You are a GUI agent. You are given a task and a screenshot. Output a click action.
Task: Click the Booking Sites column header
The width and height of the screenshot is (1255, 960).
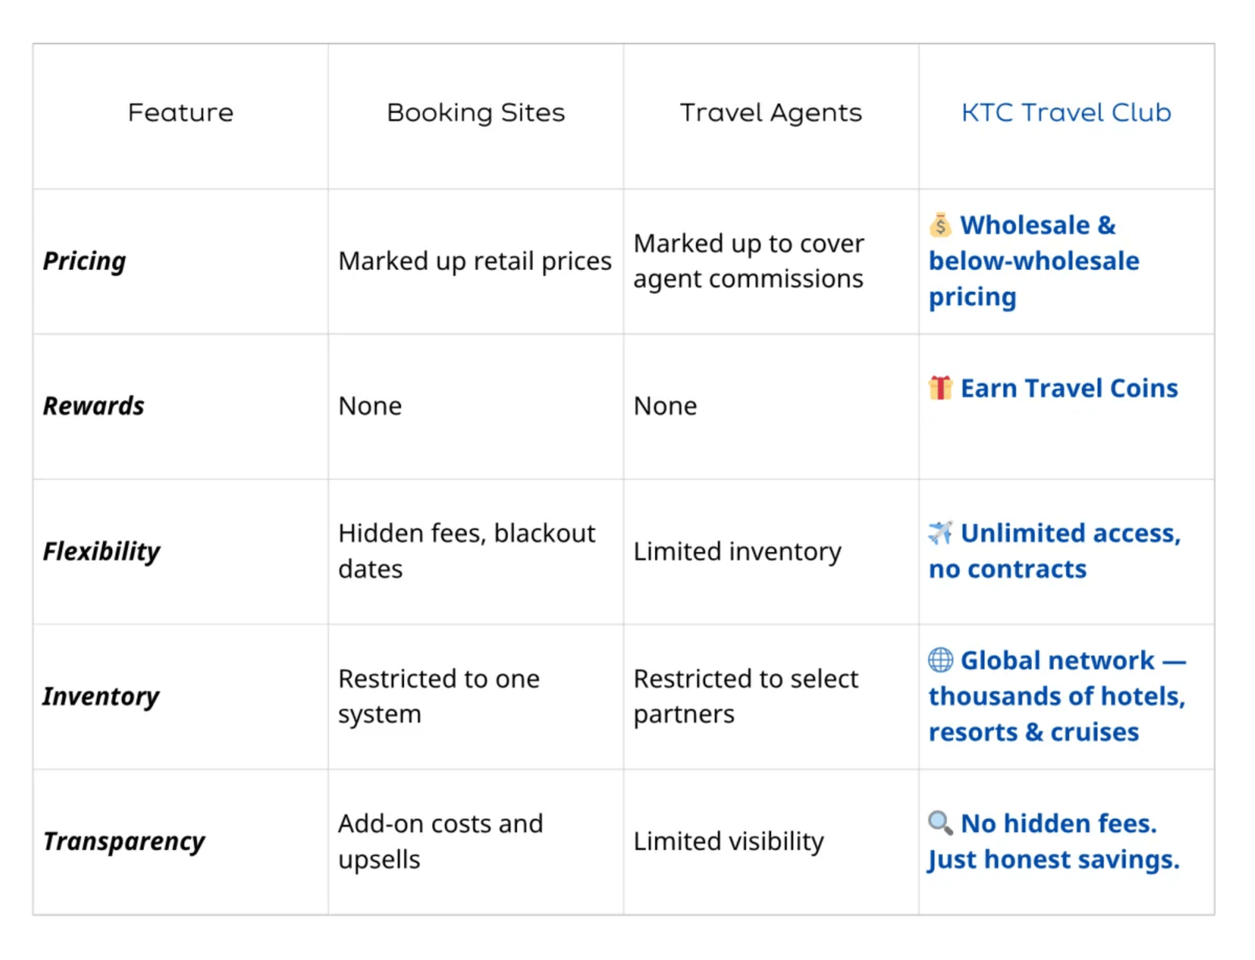click(x=475, y=113)
